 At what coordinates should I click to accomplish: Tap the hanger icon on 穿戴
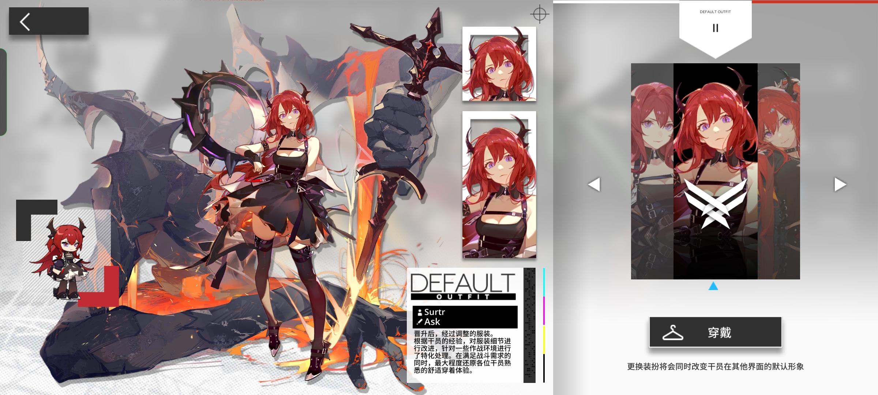coord(672,332)
